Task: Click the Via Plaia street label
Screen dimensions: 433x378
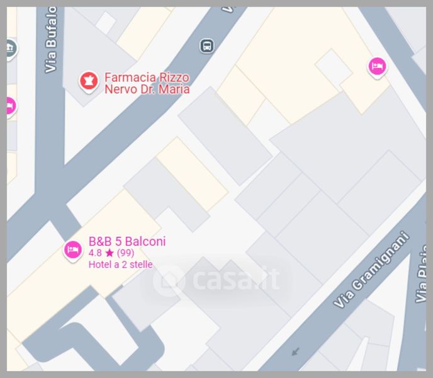Action: click(x=422, y=273)
